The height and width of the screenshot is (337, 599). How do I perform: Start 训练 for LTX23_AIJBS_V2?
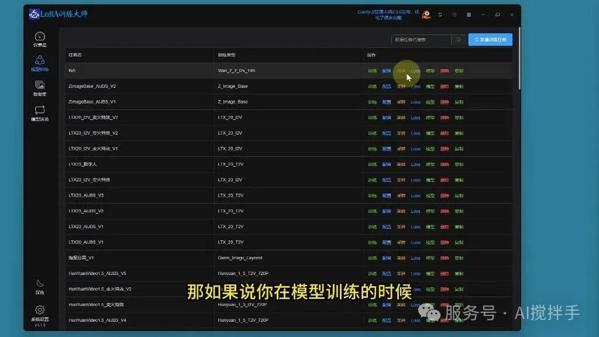tap(372, 211)
